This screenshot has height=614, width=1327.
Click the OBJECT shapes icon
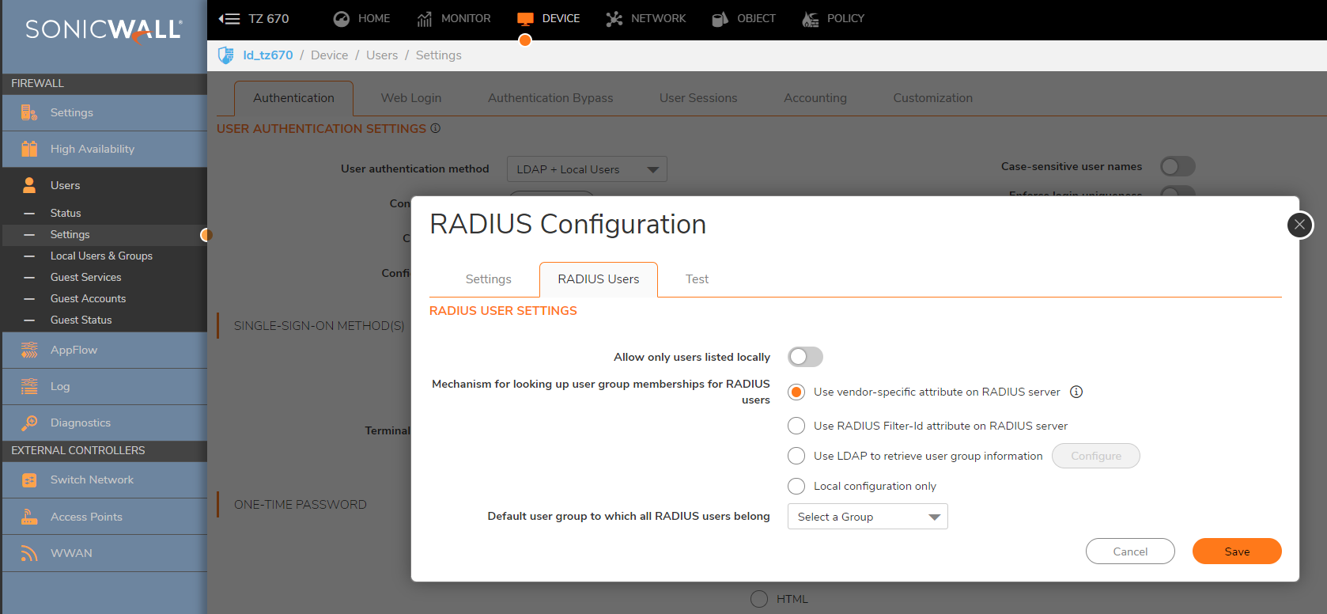coord(720,19)
